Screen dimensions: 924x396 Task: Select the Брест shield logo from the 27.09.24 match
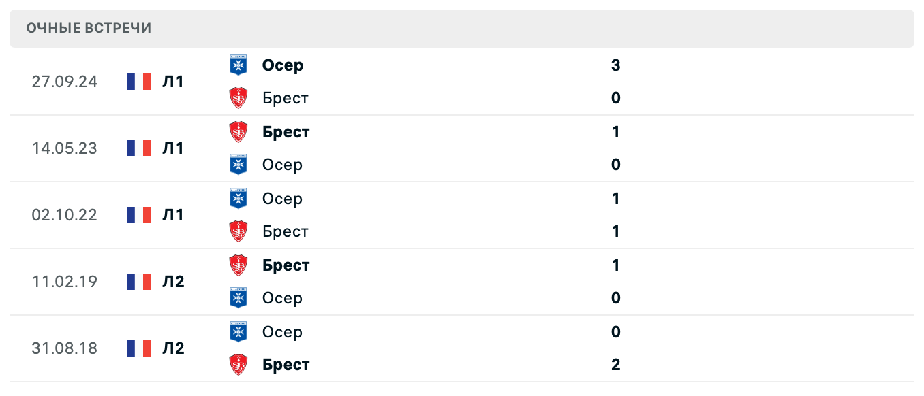238,98
